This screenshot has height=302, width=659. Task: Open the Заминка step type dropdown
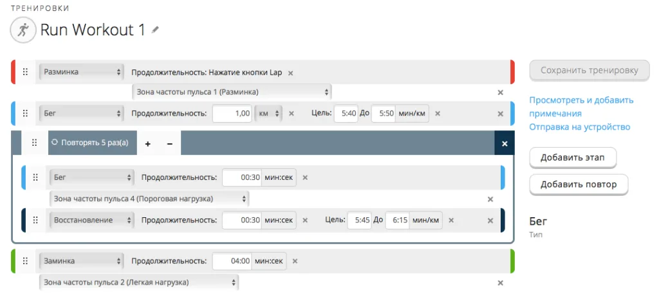click(82, 261)
